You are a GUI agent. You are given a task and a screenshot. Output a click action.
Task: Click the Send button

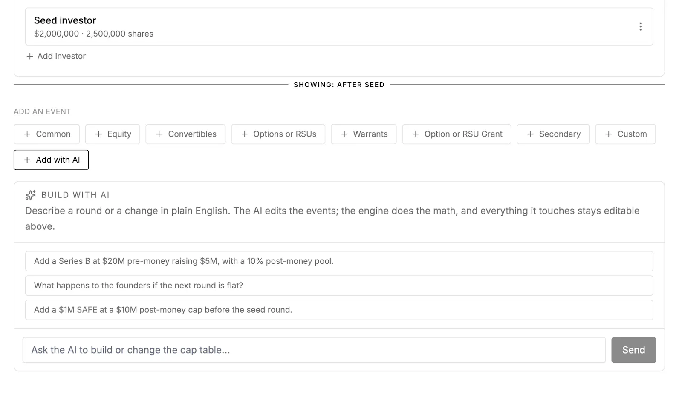tap(633, 350)
